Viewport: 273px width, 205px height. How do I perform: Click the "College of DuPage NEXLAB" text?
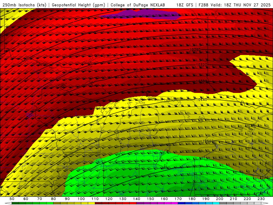138,5
